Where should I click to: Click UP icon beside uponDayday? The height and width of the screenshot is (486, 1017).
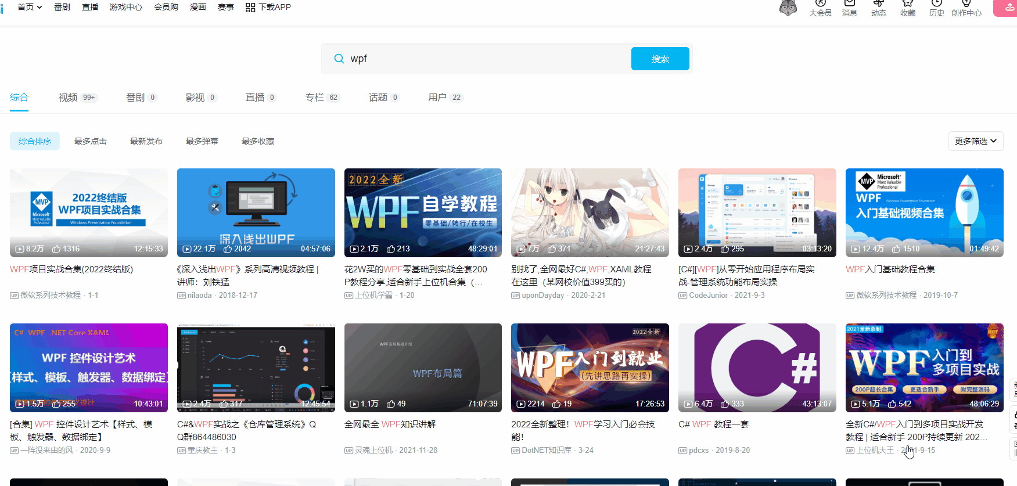[x=515, y=296]
